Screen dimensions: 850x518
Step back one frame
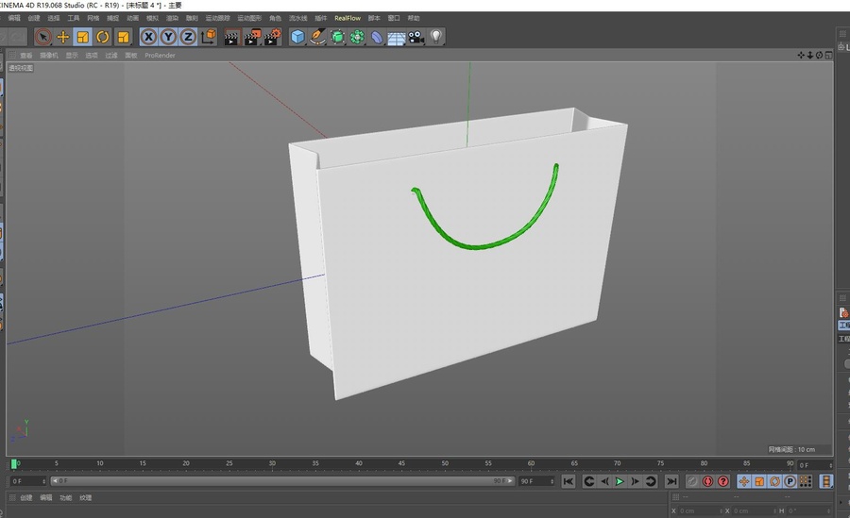pyautogui.click(x=604, y=481)
